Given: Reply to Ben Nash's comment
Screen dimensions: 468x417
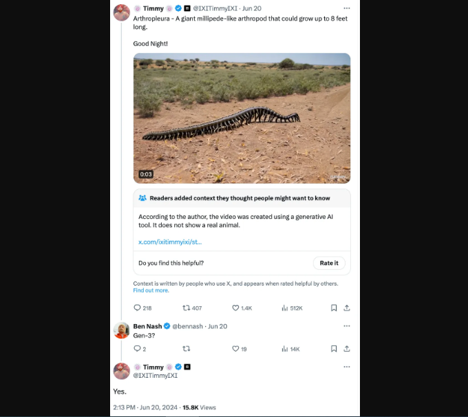Looking at the screenshot, I should click(x=137, y=349).
